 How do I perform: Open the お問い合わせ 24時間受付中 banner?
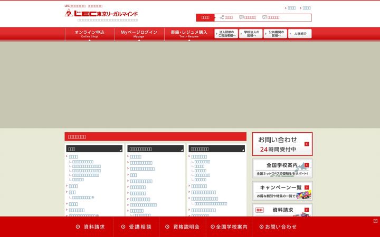click(x=282, y=144)
